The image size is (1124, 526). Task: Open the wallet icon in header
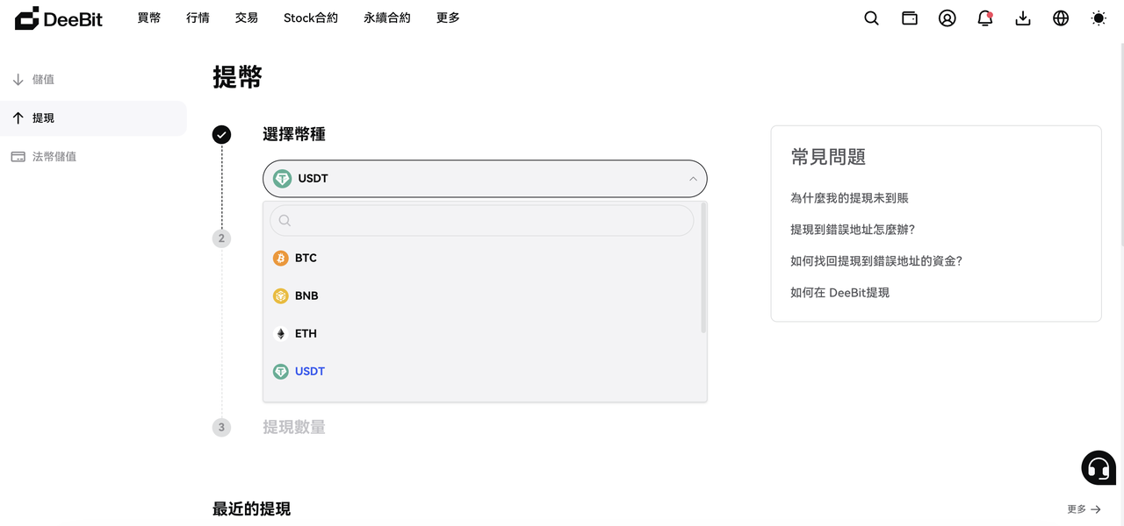tap(910, 18)
